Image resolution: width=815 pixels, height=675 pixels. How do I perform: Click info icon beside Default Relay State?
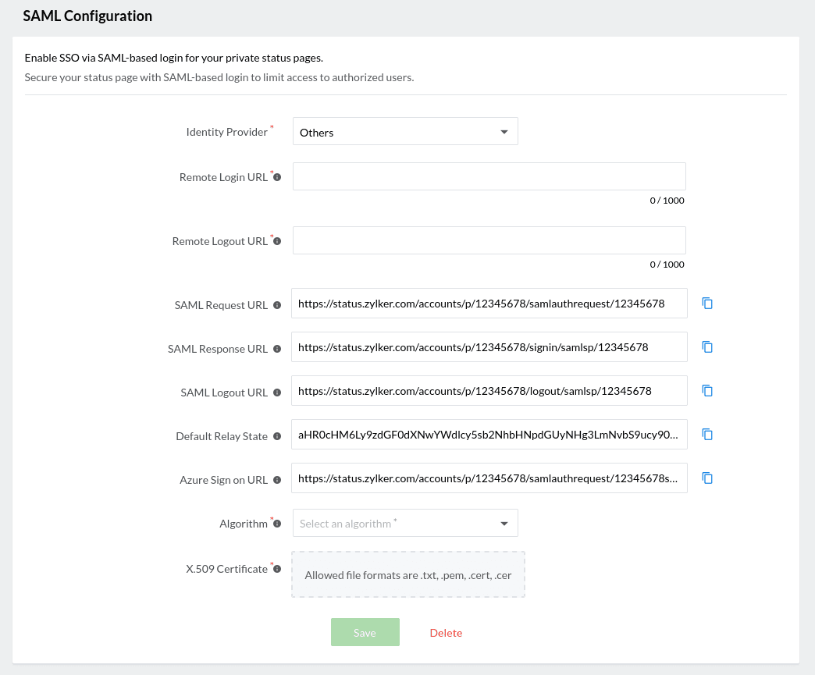pos(277,436)
